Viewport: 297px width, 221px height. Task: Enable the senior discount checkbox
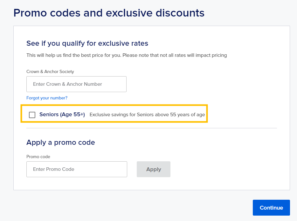click(x=32, y=115)
